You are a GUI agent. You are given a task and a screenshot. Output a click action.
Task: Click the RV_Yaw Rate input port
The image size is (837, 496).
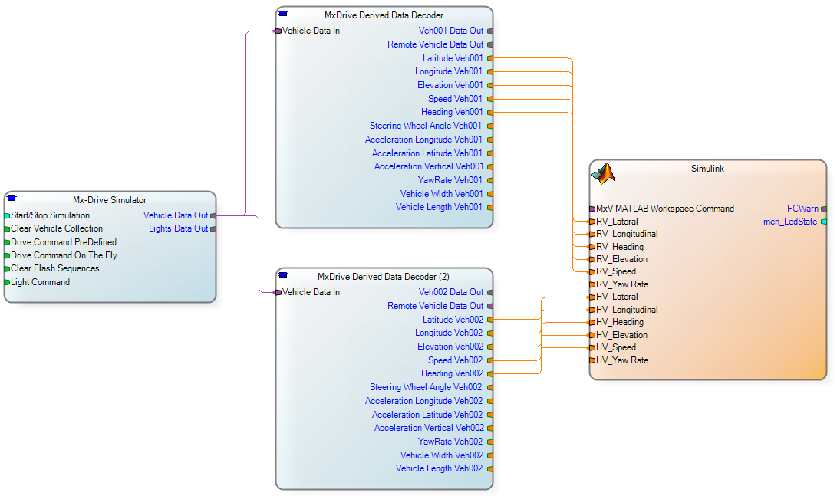592,285
